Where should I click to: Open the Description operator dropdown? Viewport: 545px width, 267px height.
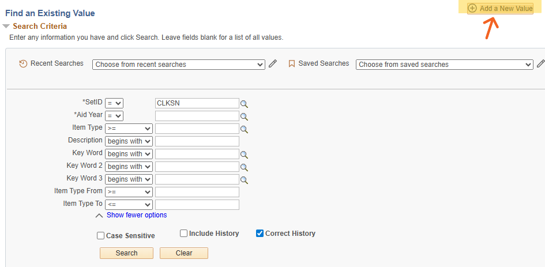(129, 141)
